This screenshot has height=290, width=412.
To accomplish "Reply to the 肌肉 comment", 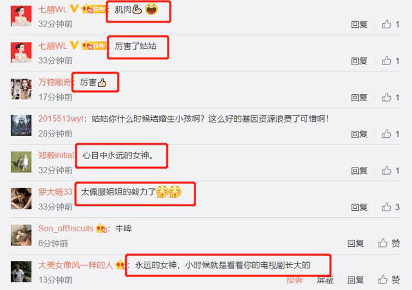I will coord(359,24).
